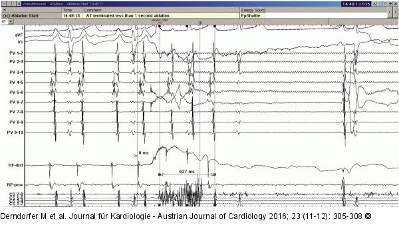399x249 pixels.
Task: Click the pause icon in the title bar
Action: coord(19,4)
